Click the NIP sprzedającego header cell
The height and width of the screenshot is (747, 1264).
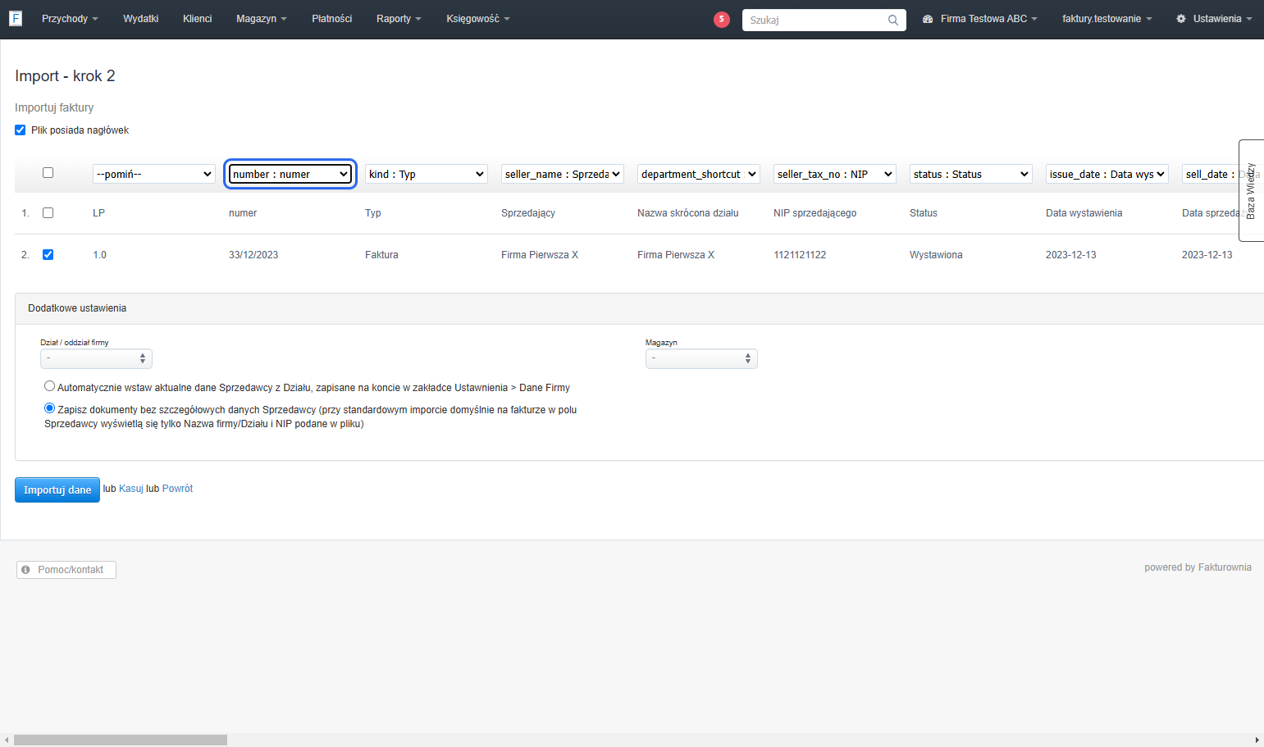pos(815,213)
